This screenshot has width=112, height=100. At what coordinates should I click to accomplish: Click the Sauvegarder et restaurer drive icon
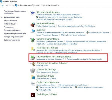33,58
